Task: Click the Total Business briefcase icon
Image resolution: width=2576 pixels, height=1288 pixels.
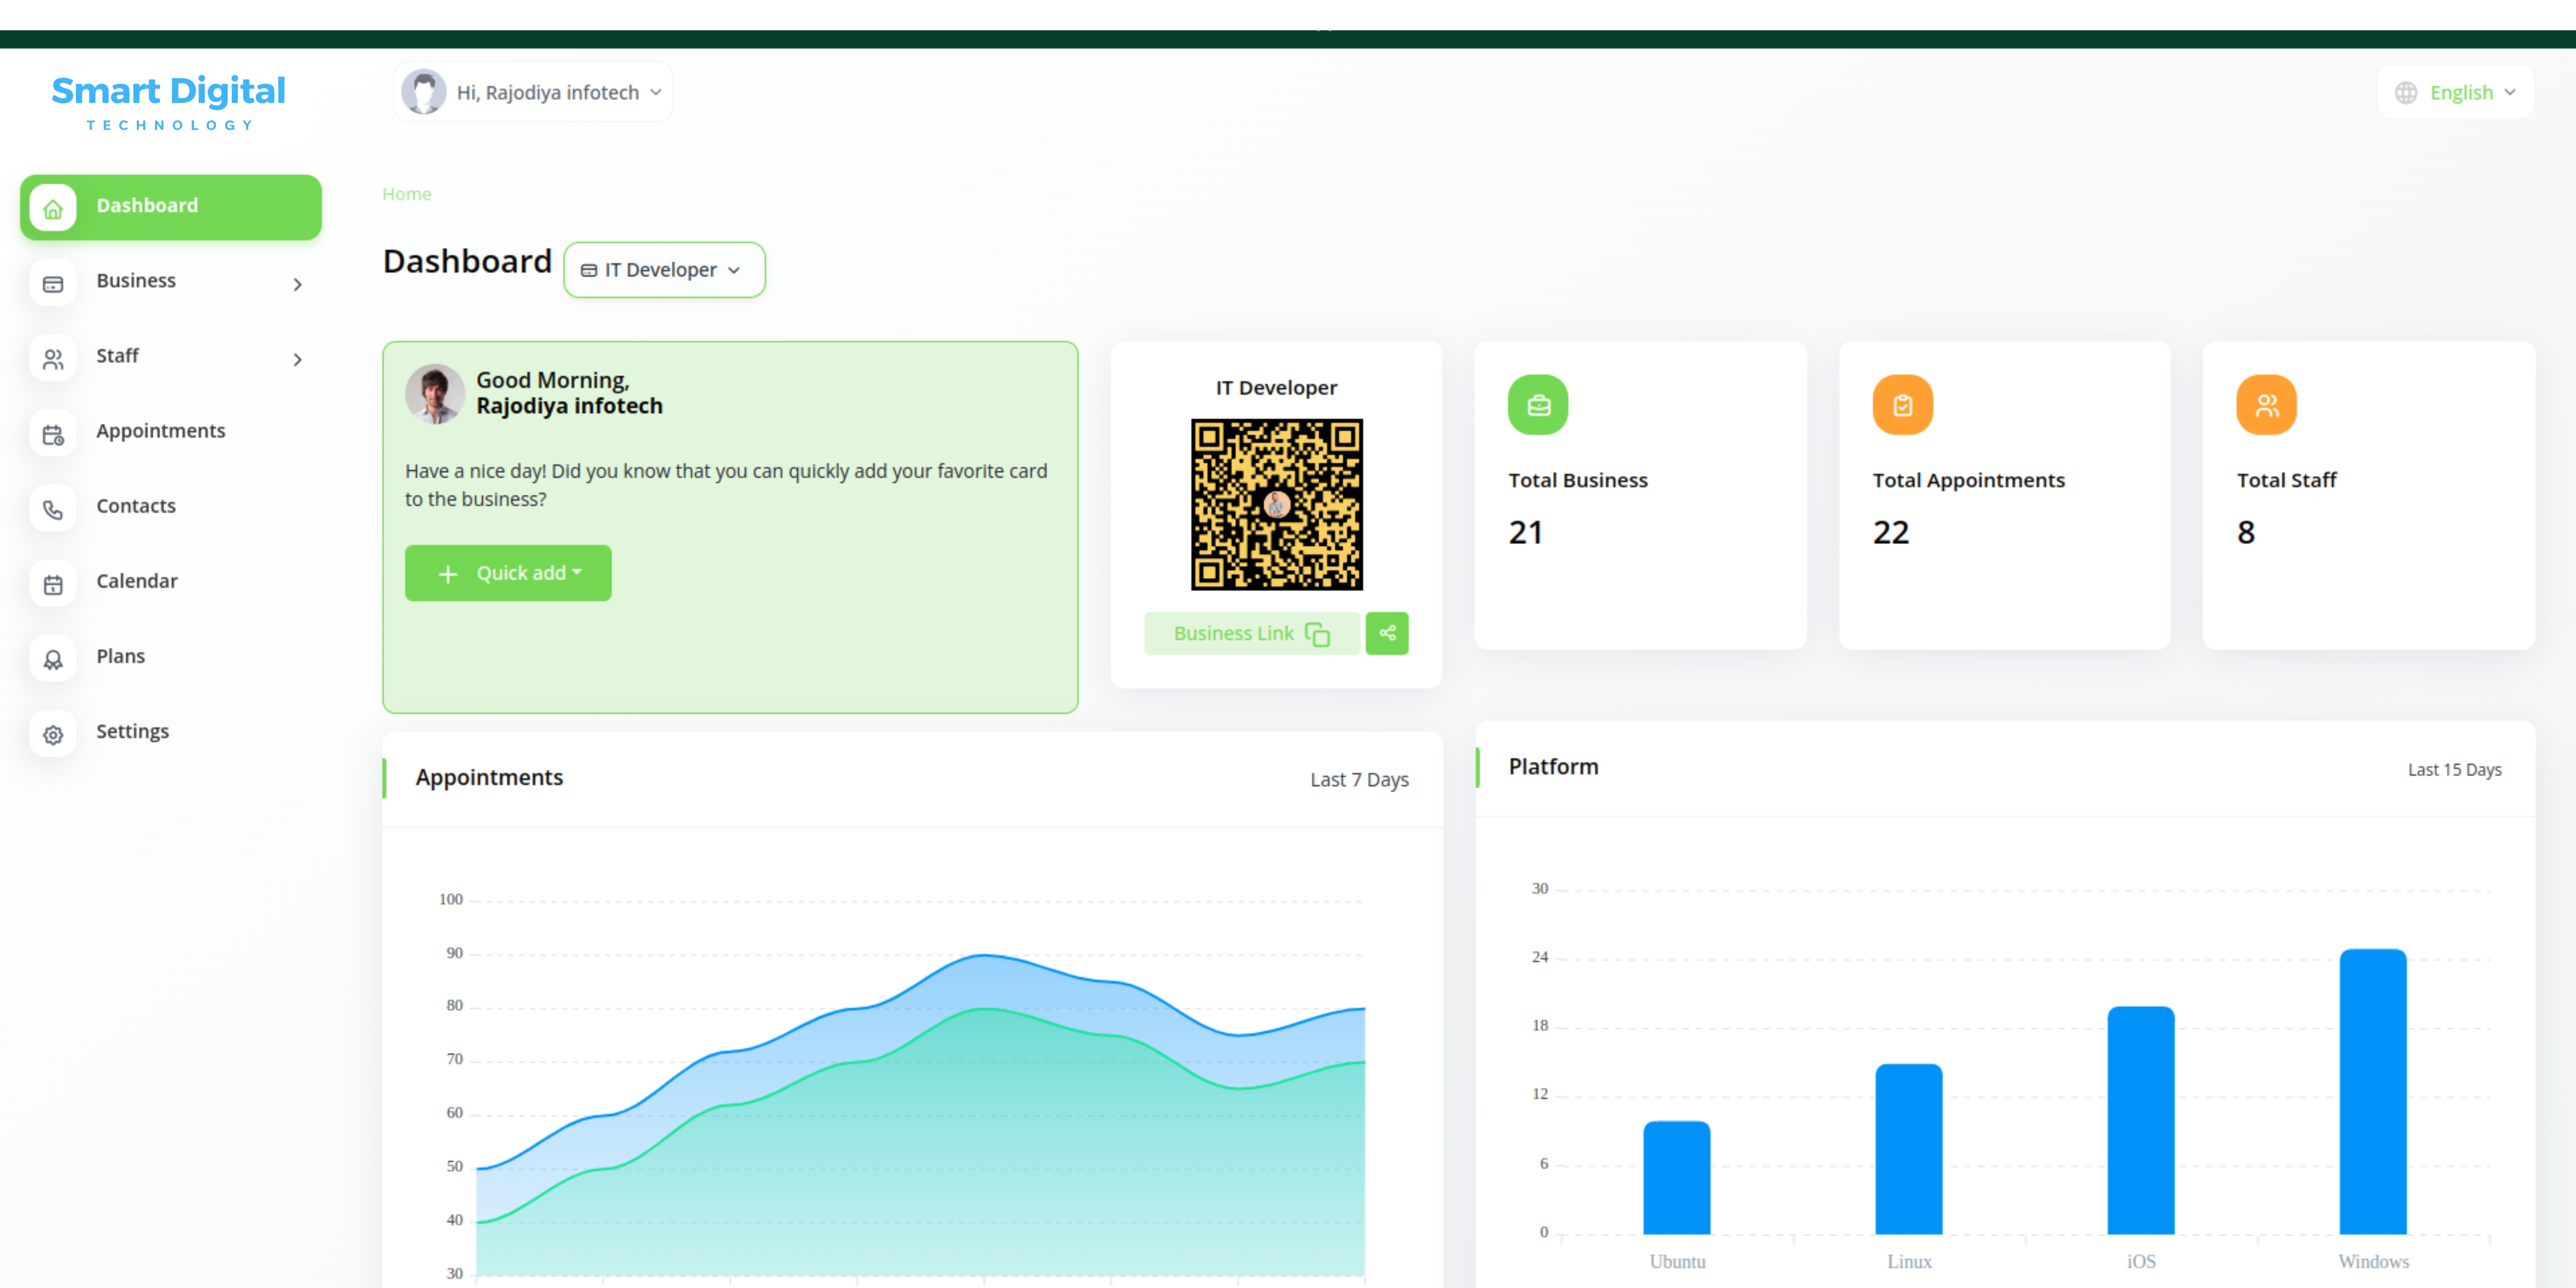Action: click(1538, 405)
